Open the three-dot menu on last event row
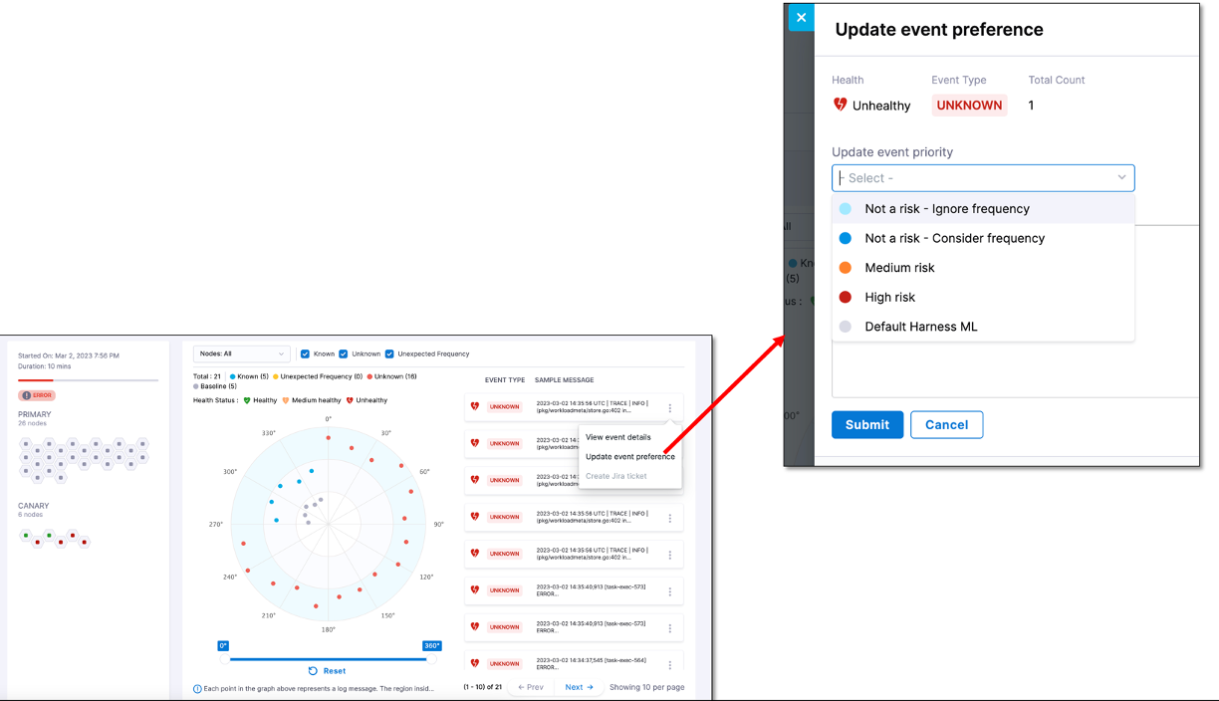 (669, 665)
